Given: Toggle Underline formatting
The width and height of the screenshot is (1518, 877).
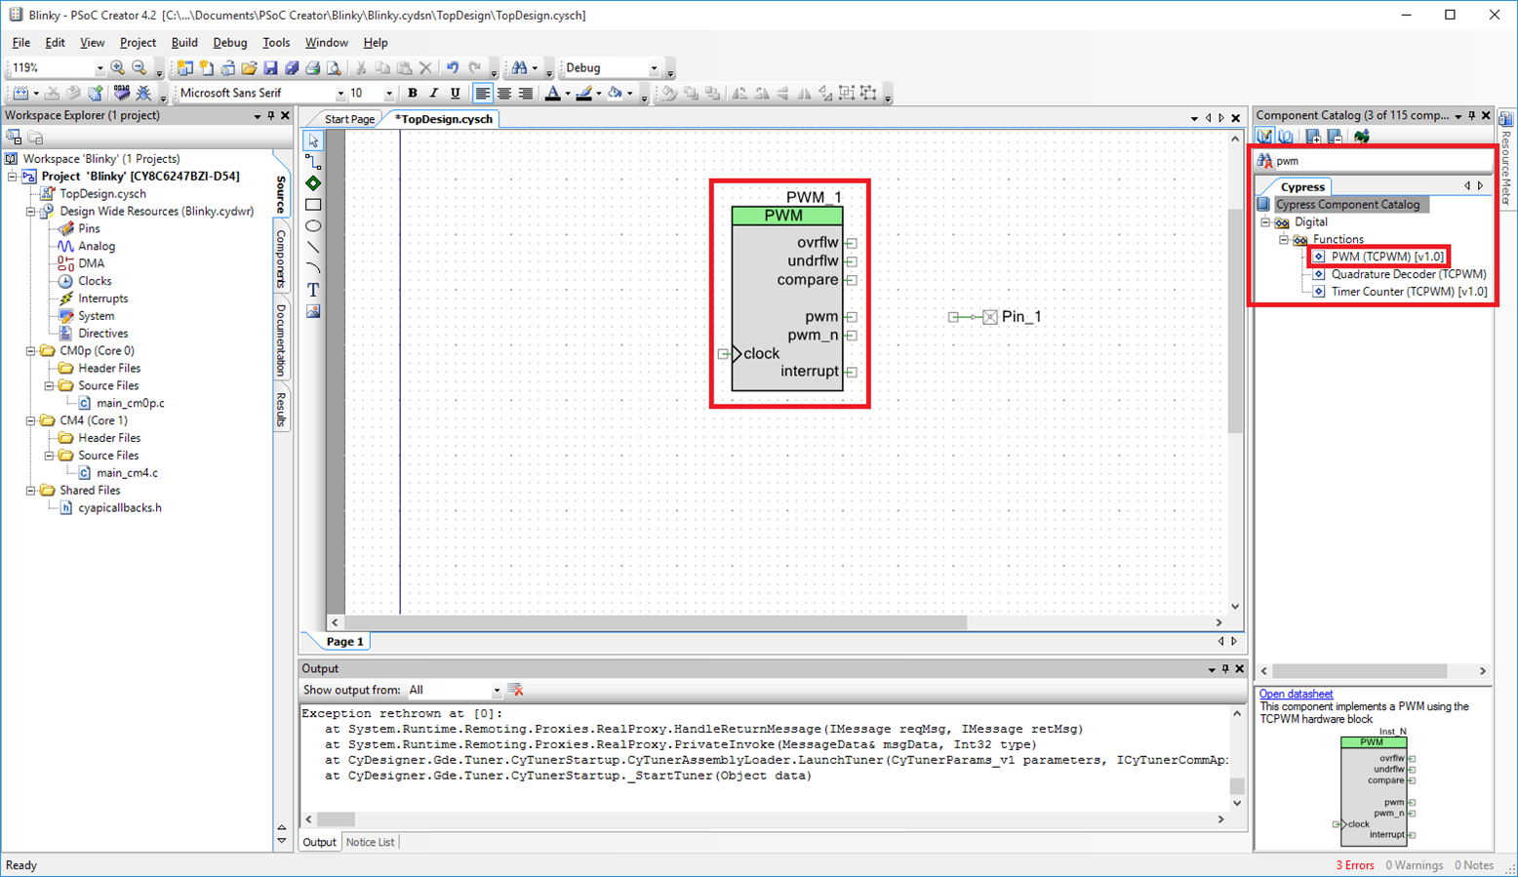Looking at the screenshot, I should click(456, 94).
